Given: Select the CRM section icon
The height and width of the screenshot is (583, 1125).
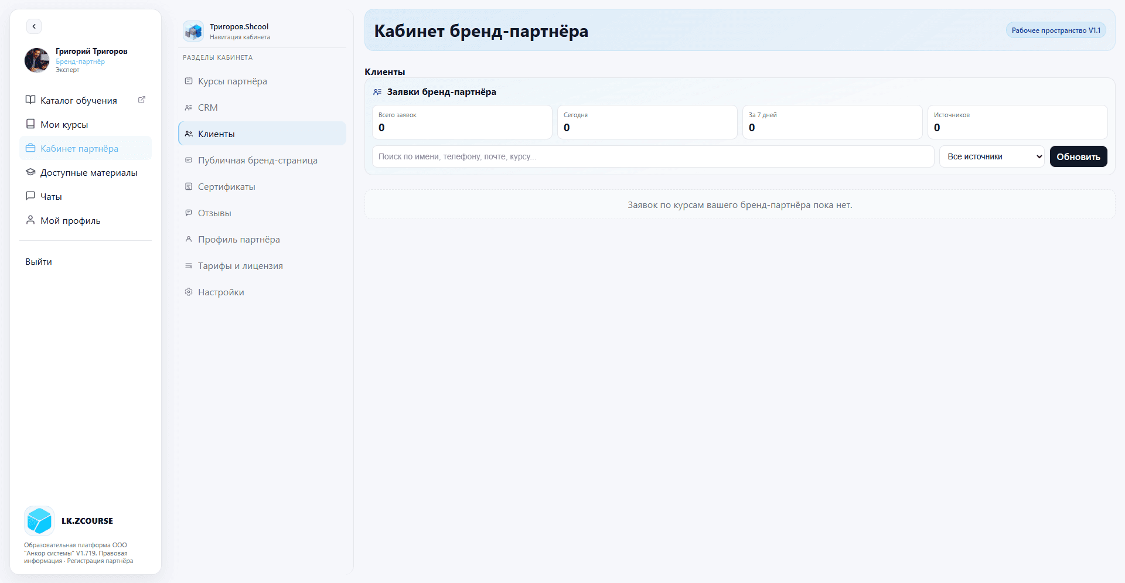Looking at the screenshot, I should click(x=188, y=107).
